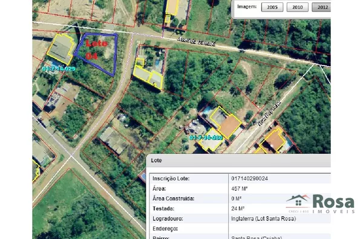Click the Área value 457 M²
Image resolution: width=363 pixels, height=239 pixels.
pyautogui.click(x=240, y=189)
